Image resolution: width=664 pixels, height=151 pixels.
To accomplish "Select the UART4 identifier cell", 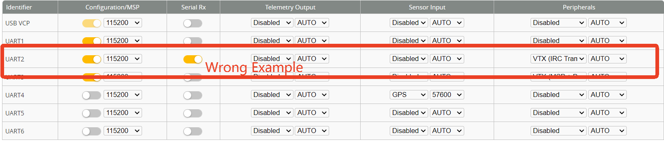I will point(30,95).
